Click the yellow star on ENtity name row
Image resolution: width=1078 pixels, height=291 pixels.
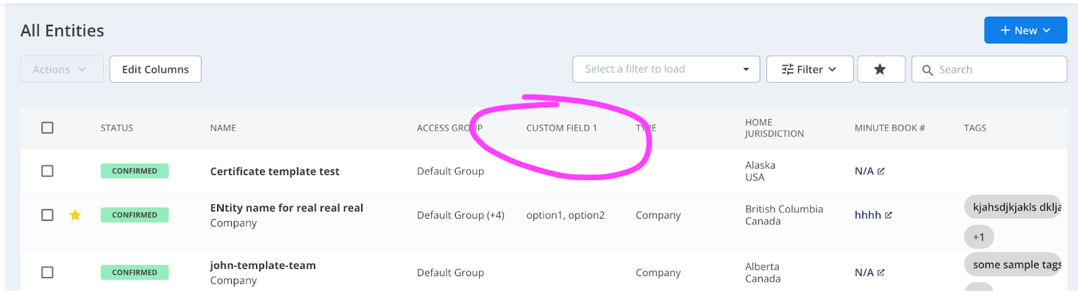75,215
